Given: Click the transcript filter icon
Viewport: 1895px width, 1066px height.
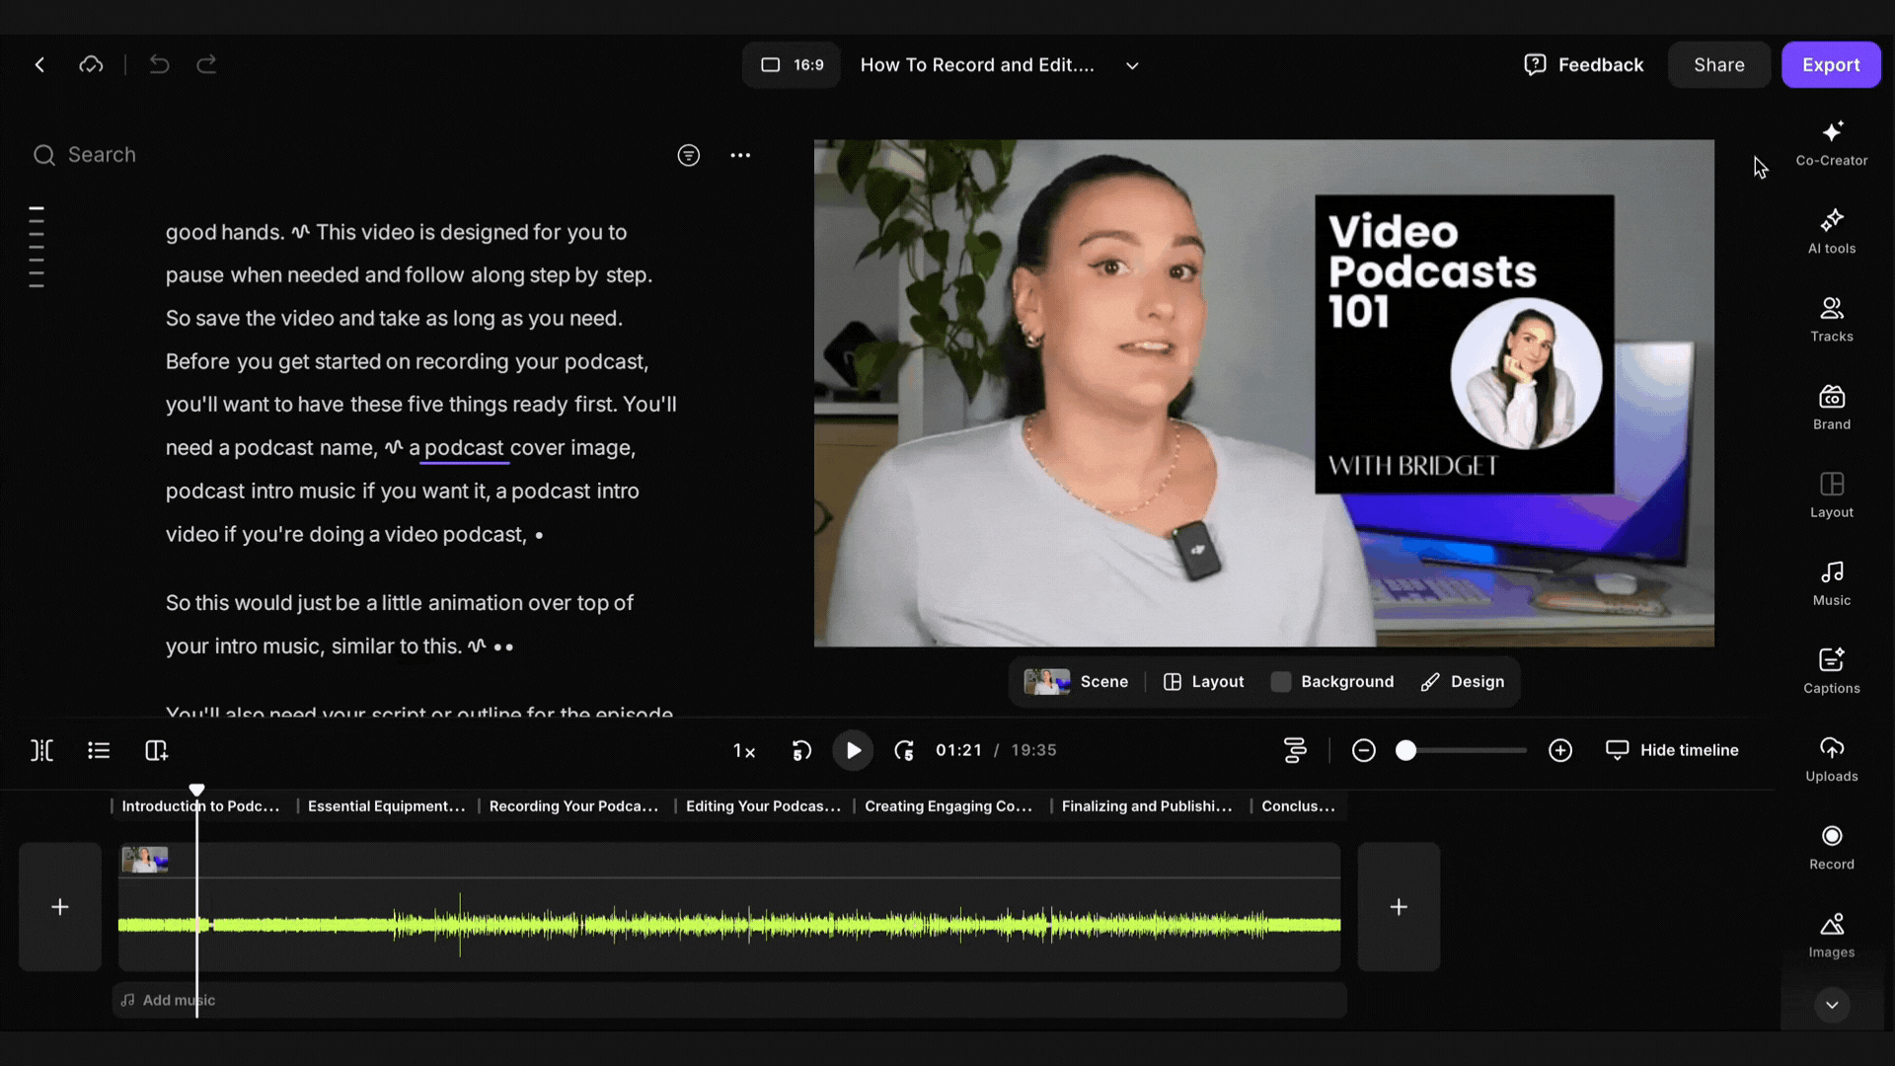Looking at the screenshot, I should click(688, 155).
